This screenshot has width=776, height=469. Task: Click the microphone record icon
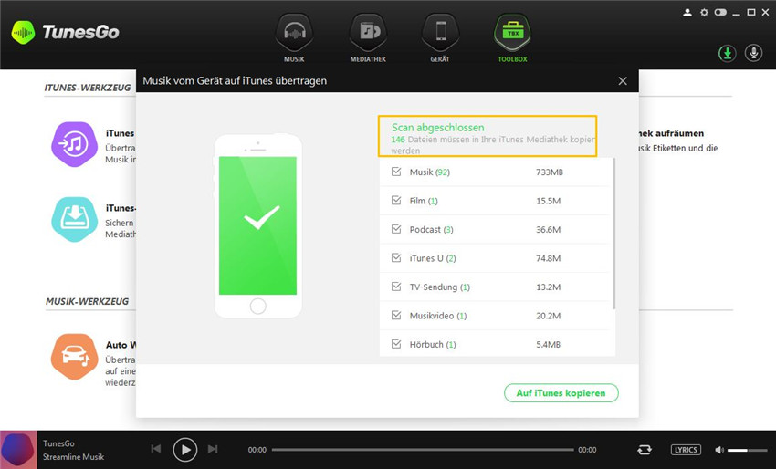754,53
